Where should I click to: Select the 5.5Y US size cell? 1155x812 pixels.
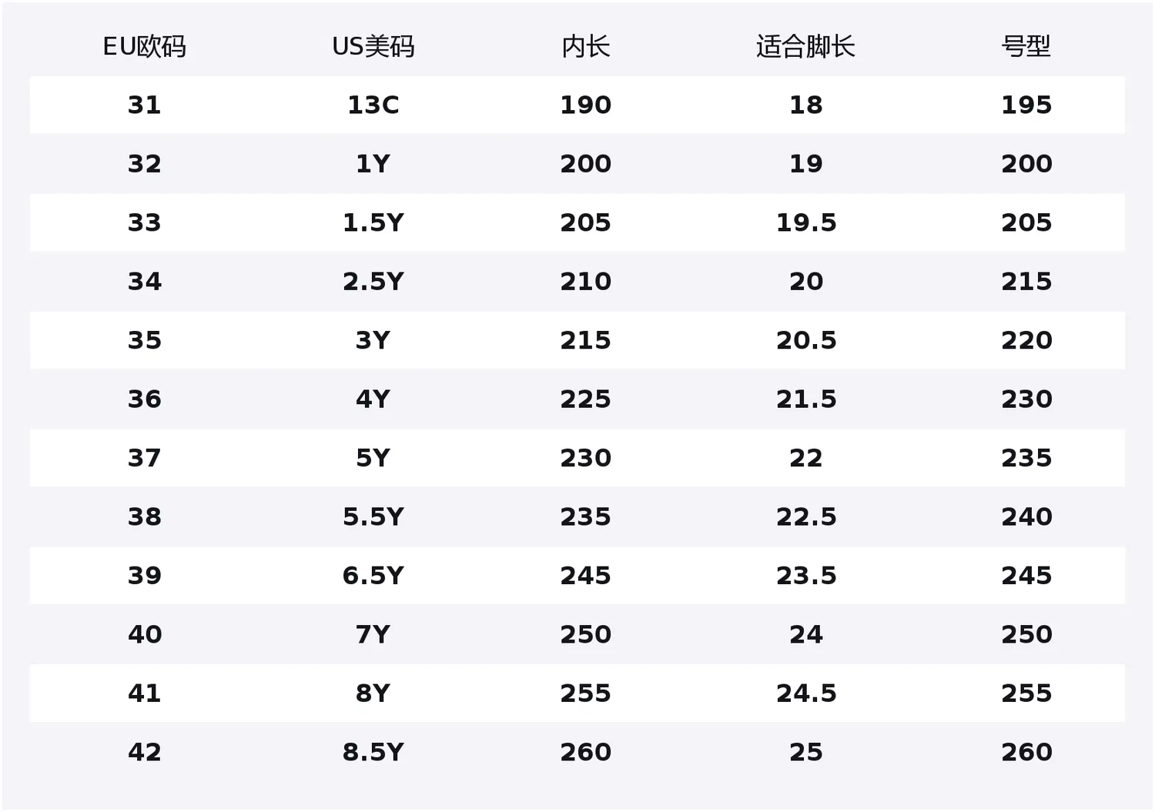point(373,517)
